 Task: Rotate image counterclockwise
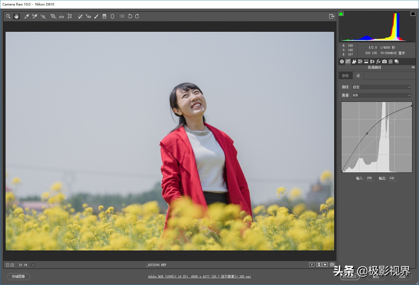point(130,16)
